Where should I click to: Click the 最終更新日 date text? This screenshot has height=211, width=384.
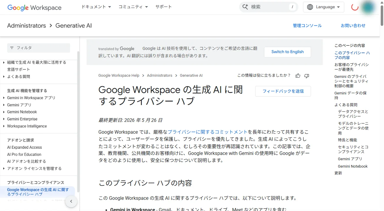pos(130,120)
